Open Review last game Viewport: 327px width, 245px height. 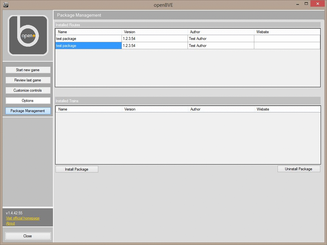click(28, 80)
